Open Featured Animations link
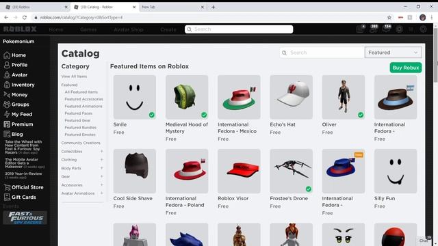Image resolution: width=438 pixels, height=246 pixels. coord(83,107)
